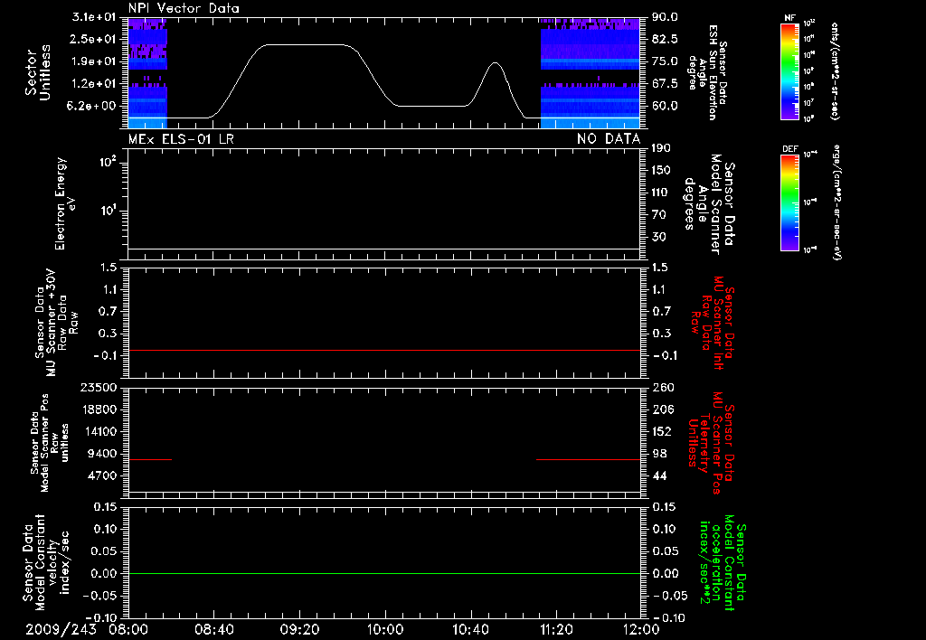The height and width of the screenshot is (640, 926).
Task: Click the "260" telemetry tick label
Action: [663, 388]
